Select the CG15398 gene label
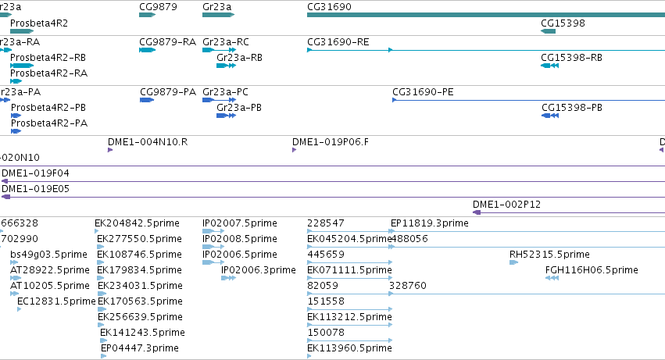 (563, 23)
